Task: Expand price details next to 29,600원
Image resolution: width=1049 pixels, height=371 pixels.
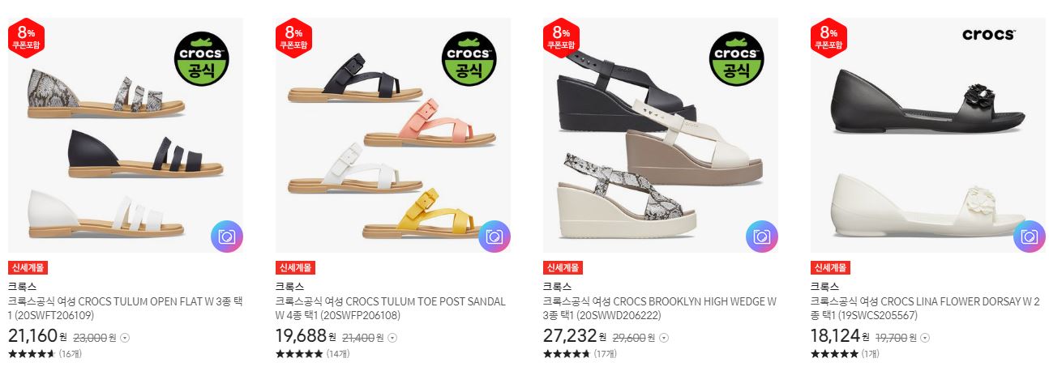Action: pos(664,338)
